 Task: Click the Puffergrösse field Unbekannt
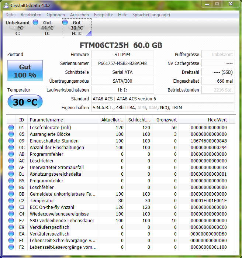(218, 55)
